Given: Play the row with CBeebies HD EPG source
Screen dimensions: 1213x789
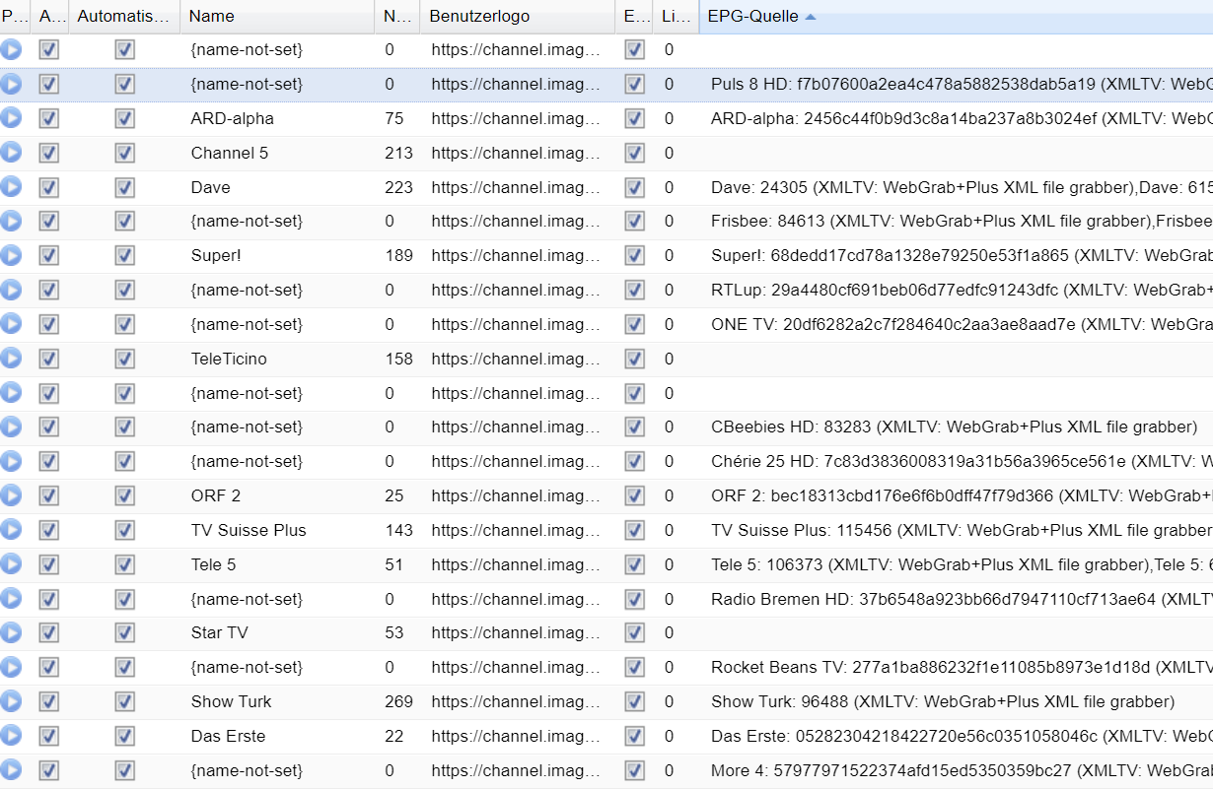Looking at the screenshot, I should (11, 427).
